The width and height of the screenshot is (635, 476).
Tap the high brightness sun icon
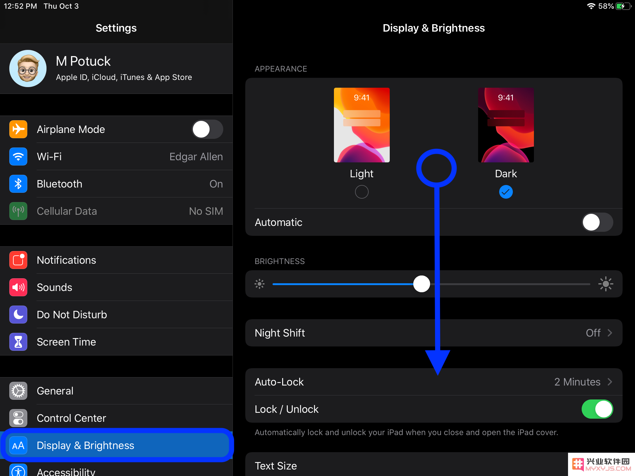point(606,284)
